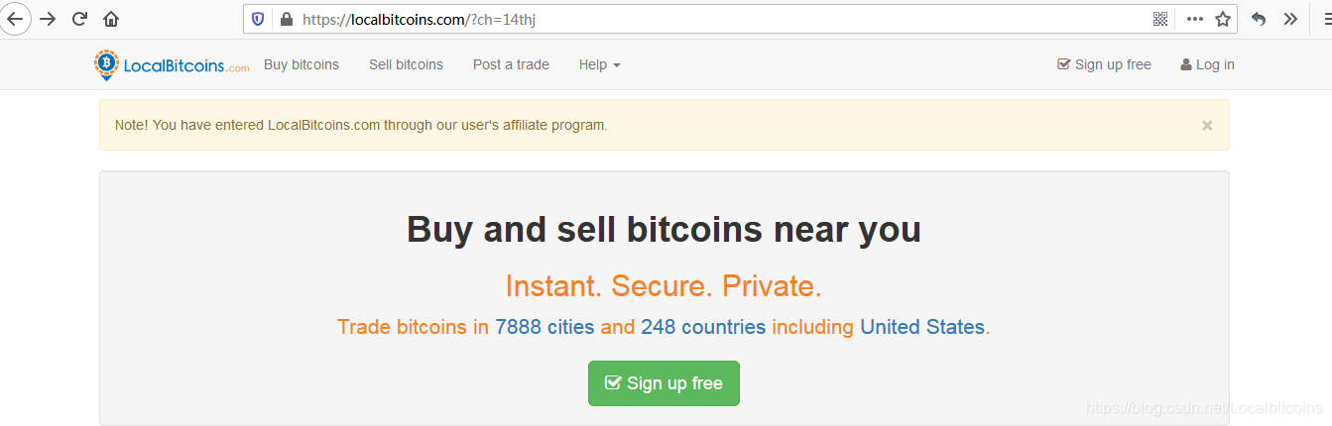Viewport: 1332px width, 426px height.
Task: Click the browser forward arrow
Action: point(48,19)
